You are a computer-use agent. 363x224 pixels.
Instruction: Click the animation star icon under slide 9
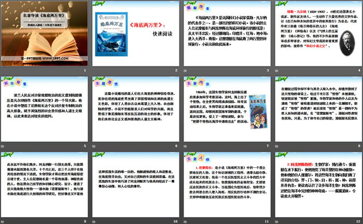[x=3, y=222]
